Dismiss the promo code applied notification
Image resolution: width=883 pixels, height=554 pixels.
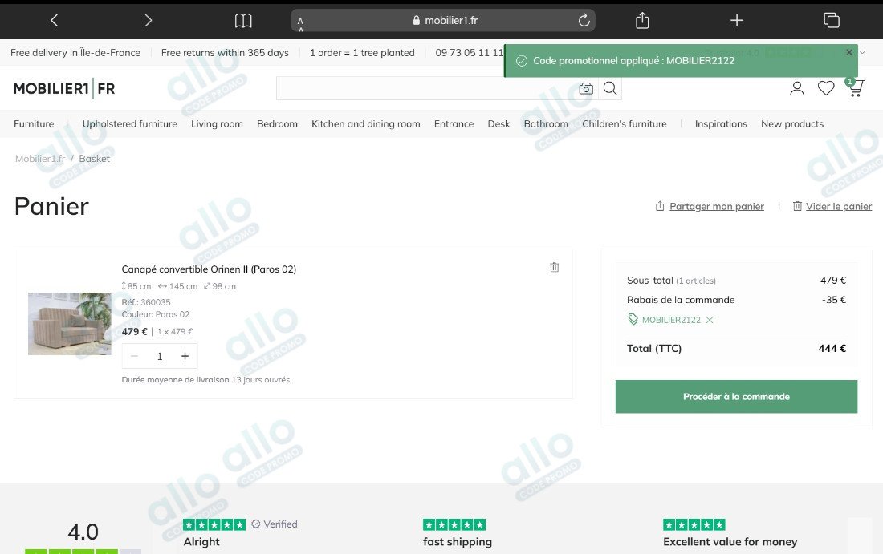(849, 52)
